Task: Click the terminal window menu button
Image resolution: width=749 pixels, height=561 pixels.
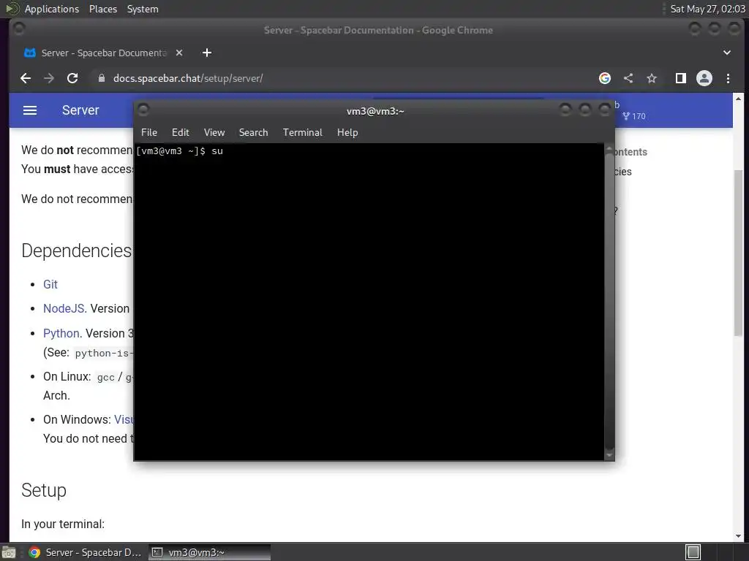Action: 143,110
